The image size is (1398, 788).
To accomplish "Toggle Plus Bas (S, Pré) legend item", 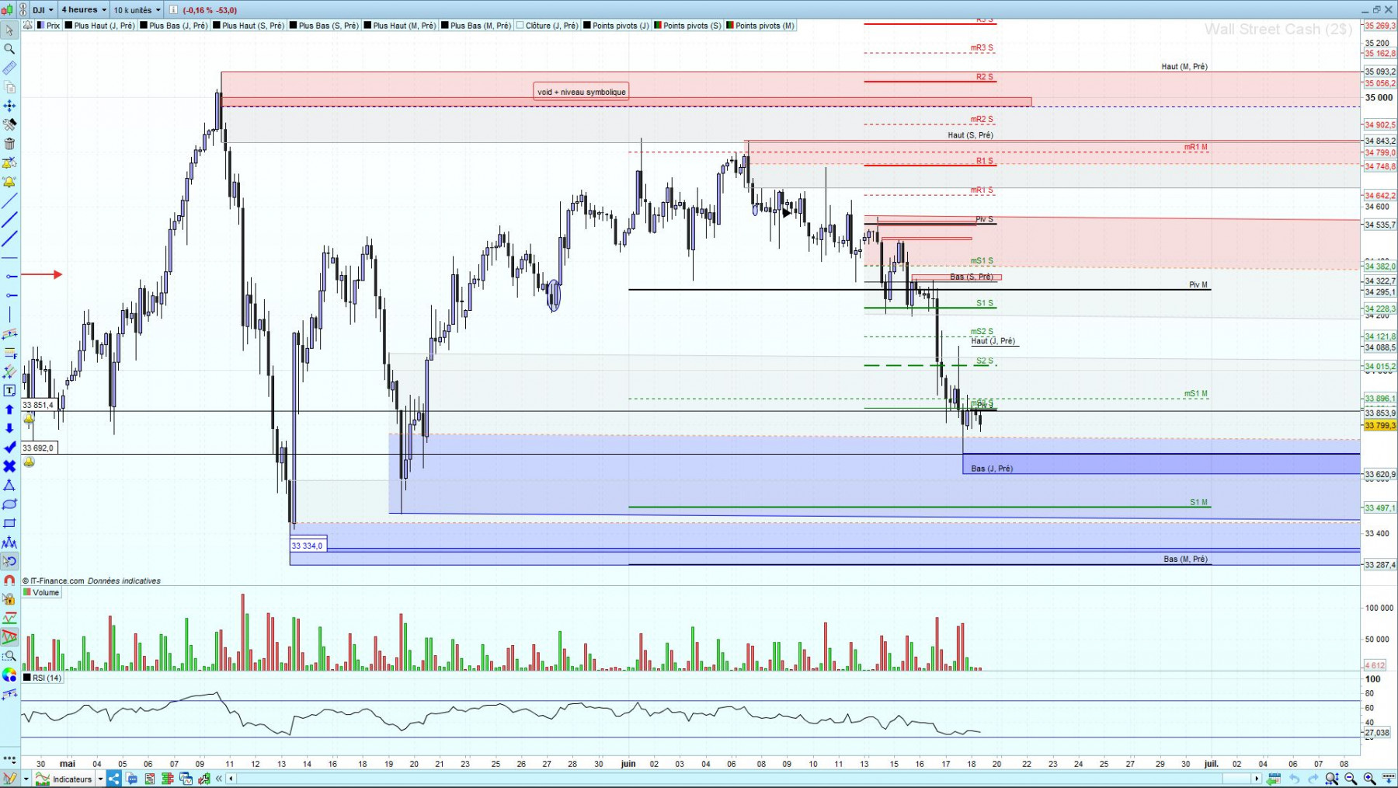I will click(323, 26).
